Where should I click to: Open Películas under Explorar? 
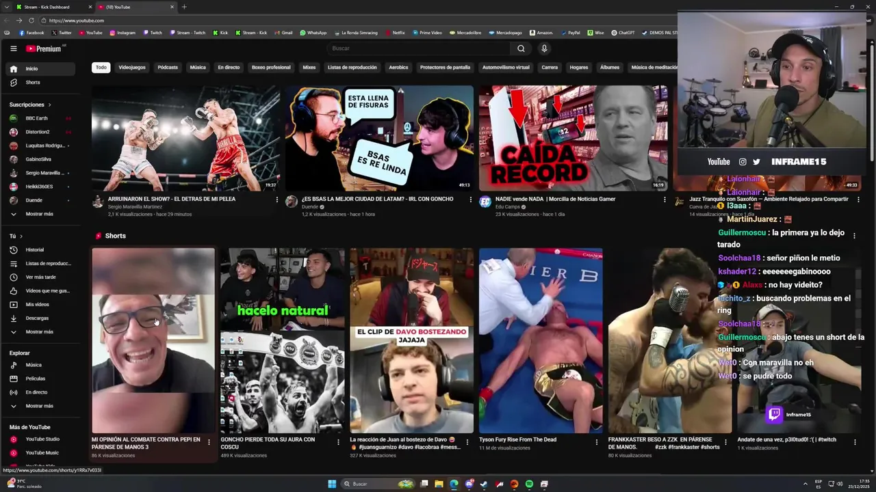coord(41,379)
